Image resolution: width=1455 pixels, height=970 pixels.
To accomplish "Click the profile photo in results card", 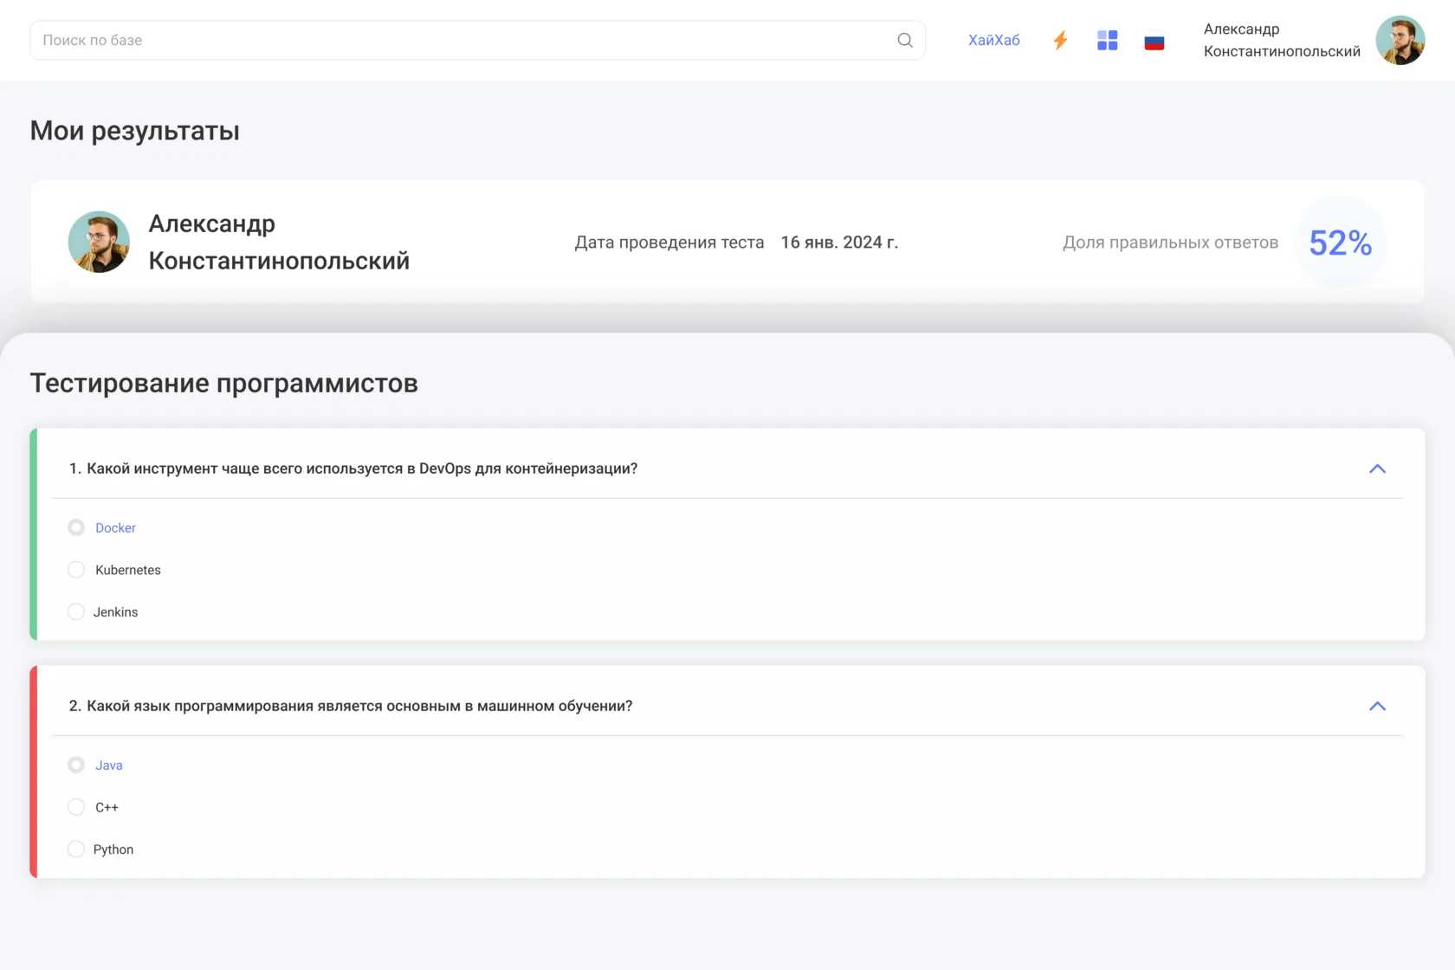I will [x=99, y=242].
